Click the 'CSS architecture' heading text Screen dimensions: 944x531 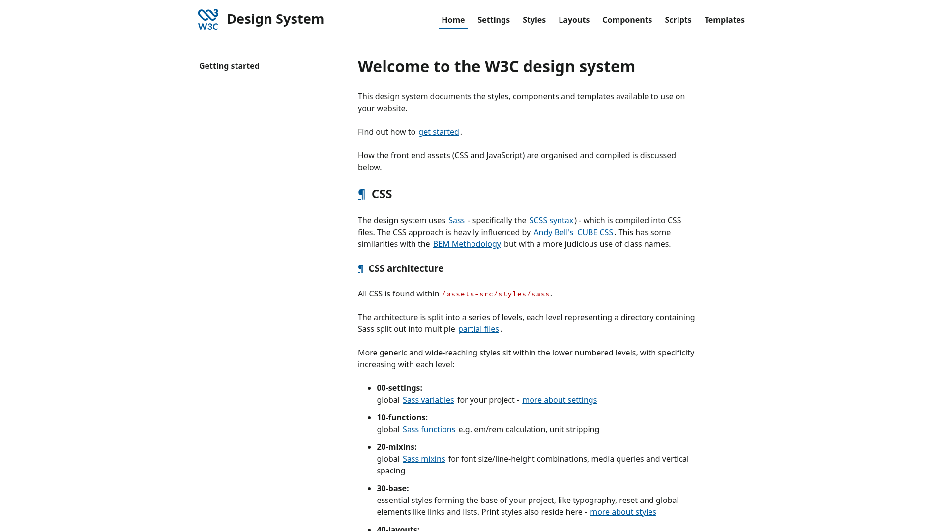[406, 268]
